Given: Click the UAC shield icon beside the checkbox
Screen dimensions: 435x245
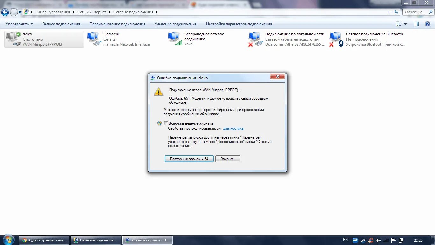Looking at the screenshot, I should pos(160,123).
